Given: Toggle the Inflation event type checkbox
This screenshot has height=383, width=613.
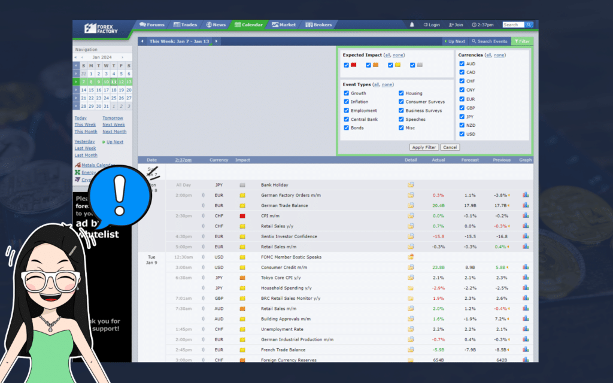Looking at the screenshot, I should click(346, 102).
